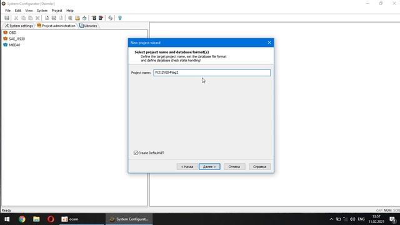Open the notification center icon
The width and height of the screenshot is (400, 225).
coord(392,219)
